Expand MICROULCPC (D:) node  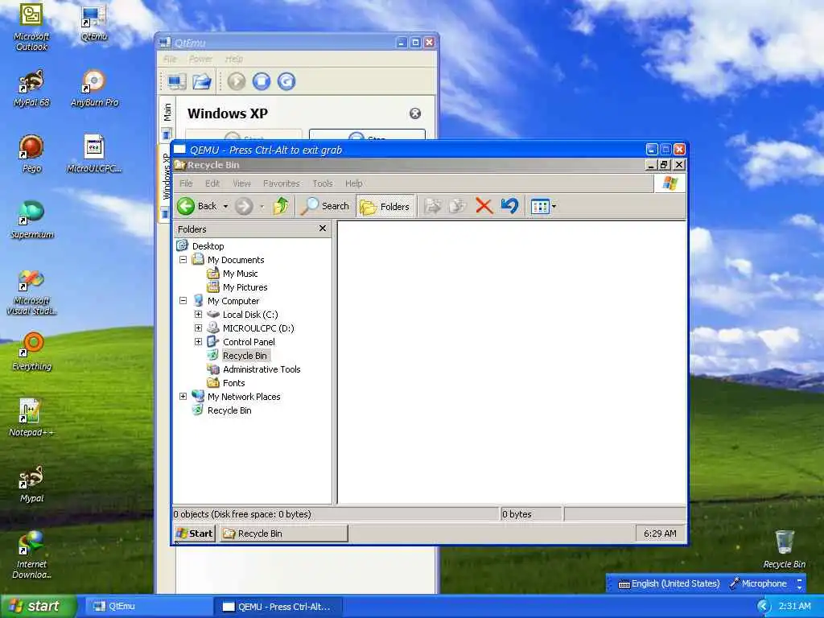coord(198,328)
